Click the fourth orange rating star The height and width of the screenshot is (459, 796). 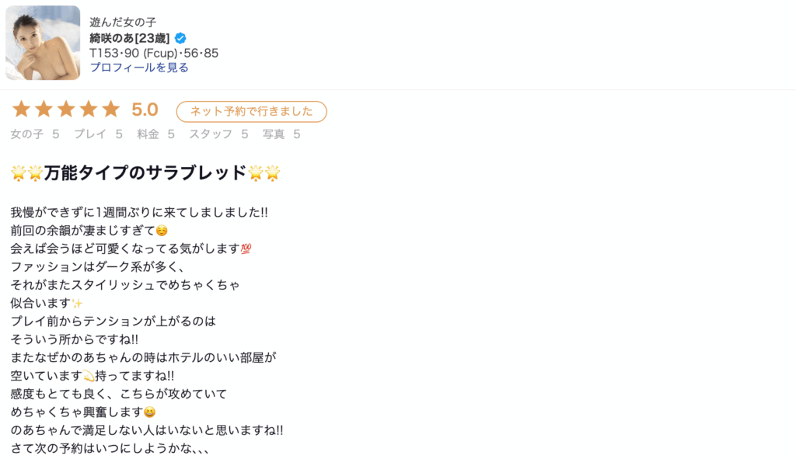point(89,110)
